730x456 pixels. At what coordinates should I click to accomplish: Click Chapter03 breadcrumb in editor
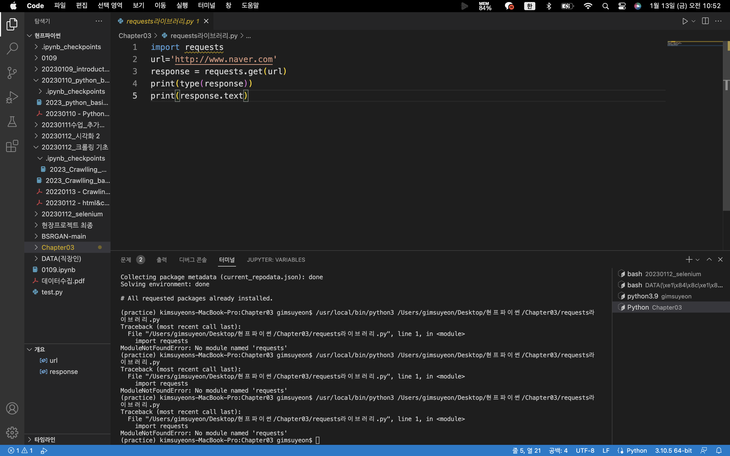click(x=135, y=35)
